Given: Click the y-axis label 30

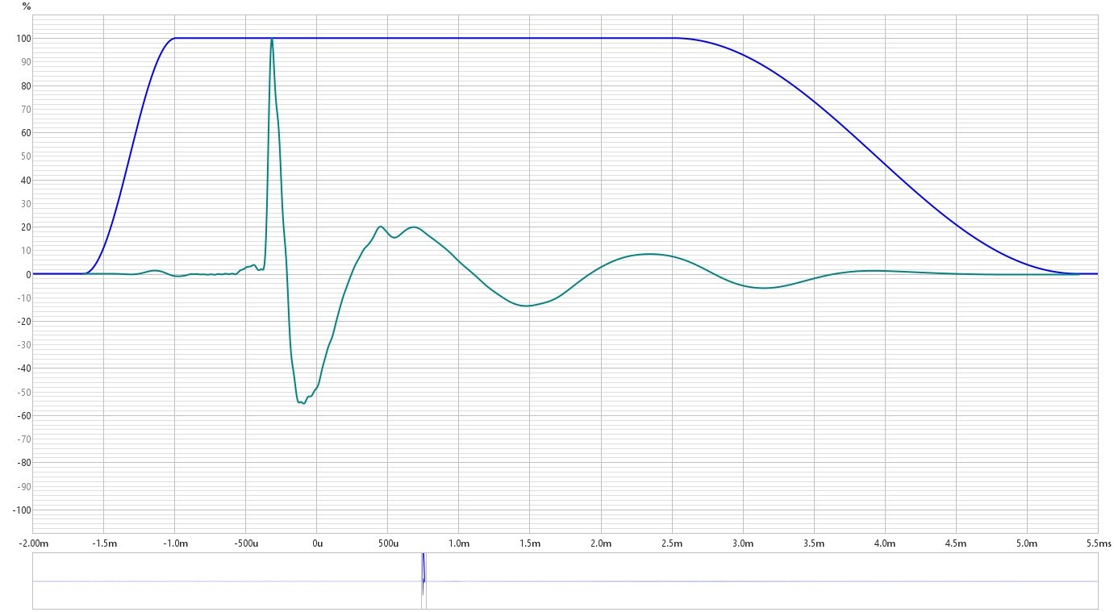Looking at the screenshot, I should [x=25, y=203].
